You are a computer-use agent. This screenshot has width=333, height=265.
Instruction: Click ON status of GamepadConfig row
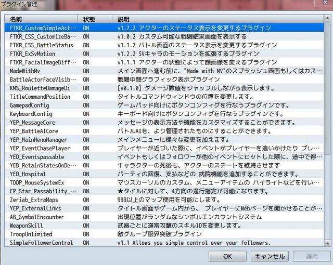[86, 105]
